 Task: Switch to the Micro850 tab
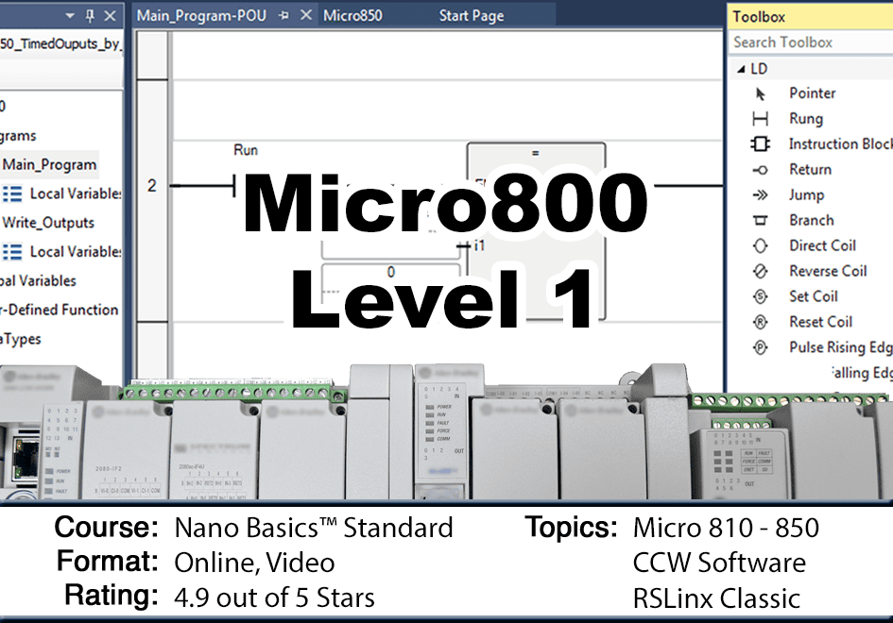pos(352,15)
